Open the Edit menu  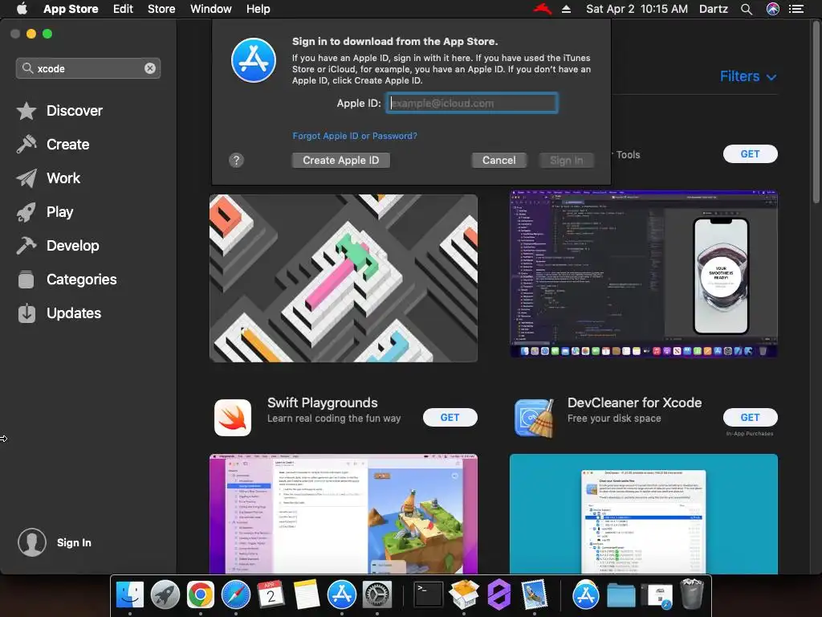click(123, 9)
